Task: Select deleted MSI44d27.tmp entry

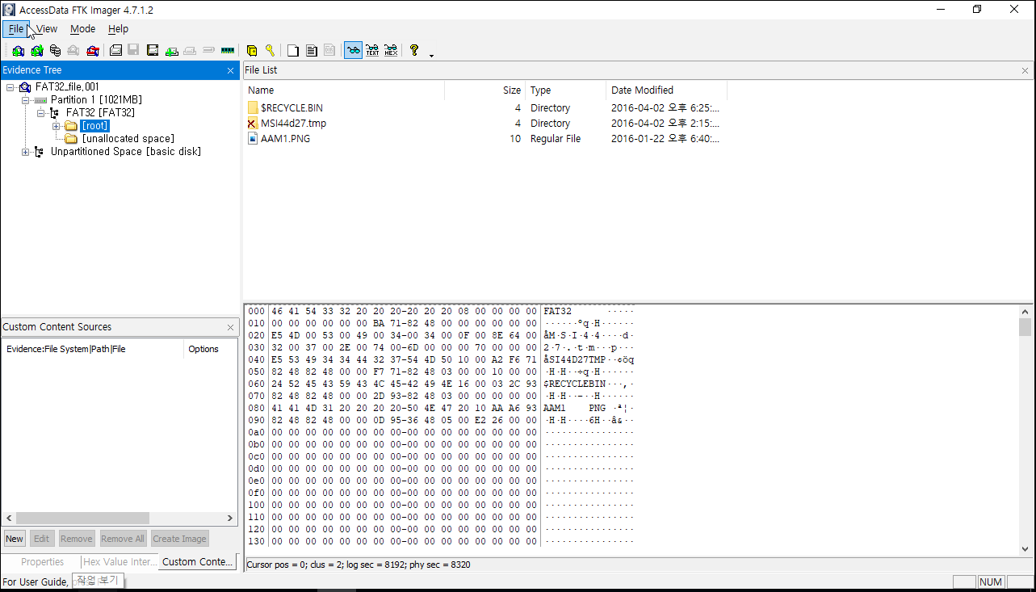Action: coord(293,124)
